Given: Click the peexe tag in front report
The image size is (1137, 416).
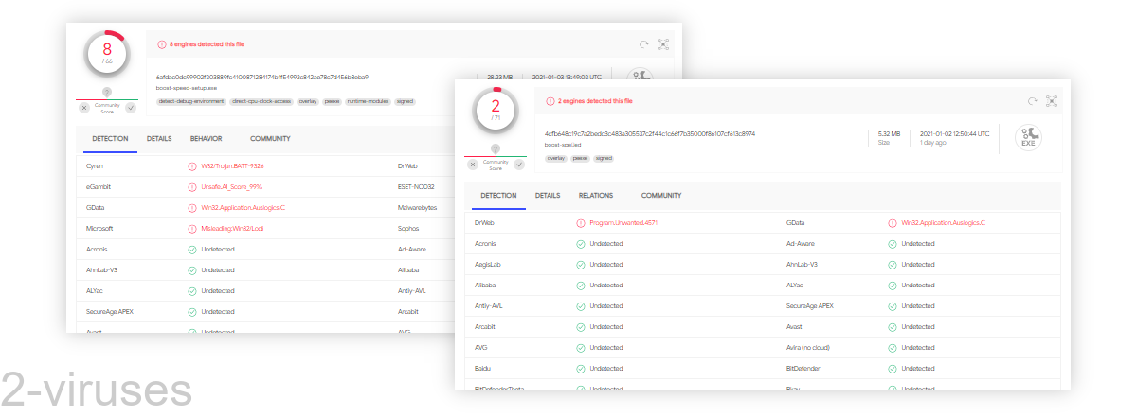Looking at the screenshot, I should [580, 158].
